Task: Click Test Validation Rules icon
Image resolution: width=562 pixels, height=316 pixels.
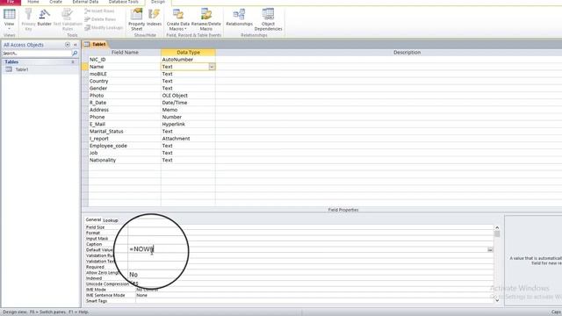Action: click(68, 19)
